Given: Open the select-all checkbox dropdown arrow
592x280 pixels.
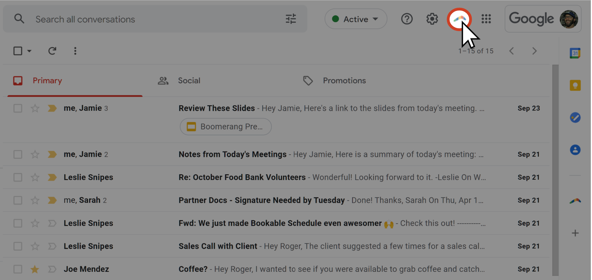Looking at the screenshot, I should pyautogui.click(x=29, y=51).
